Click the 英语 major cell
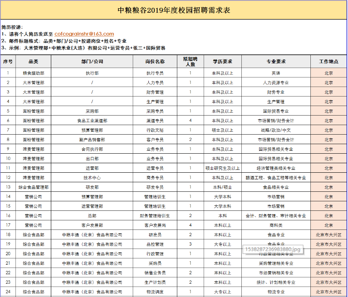The width and height of the screenshot is (348, 297). point(276,73)
